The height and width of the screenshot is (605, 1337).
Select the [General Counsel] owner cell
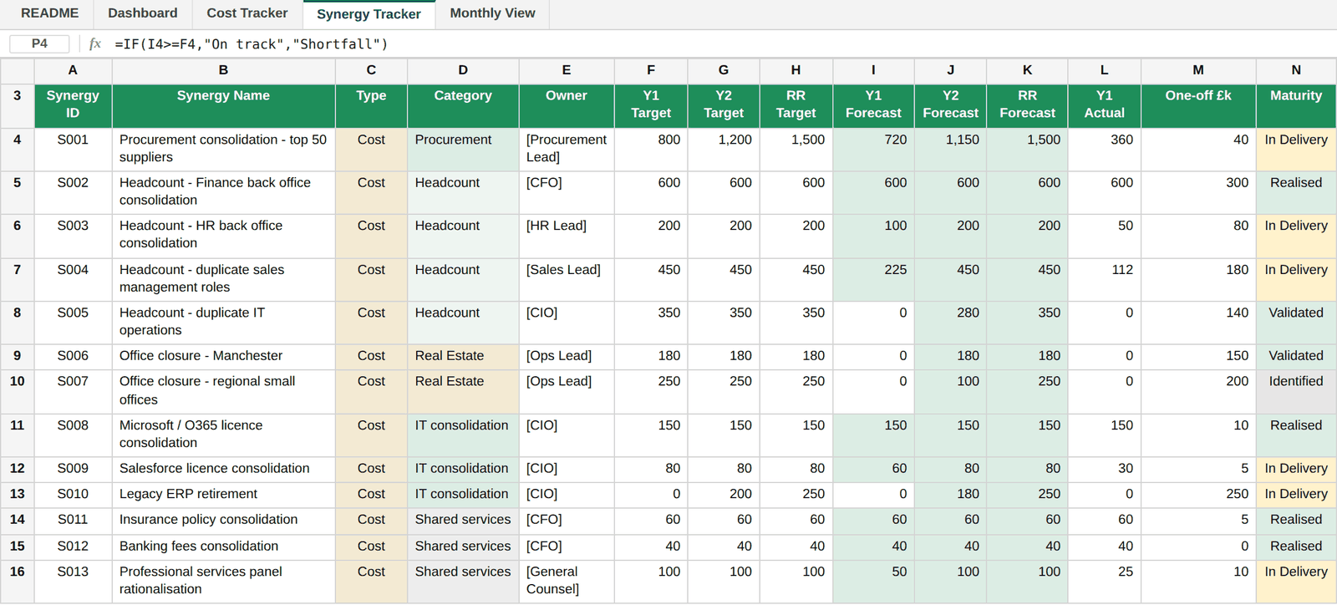567,582
